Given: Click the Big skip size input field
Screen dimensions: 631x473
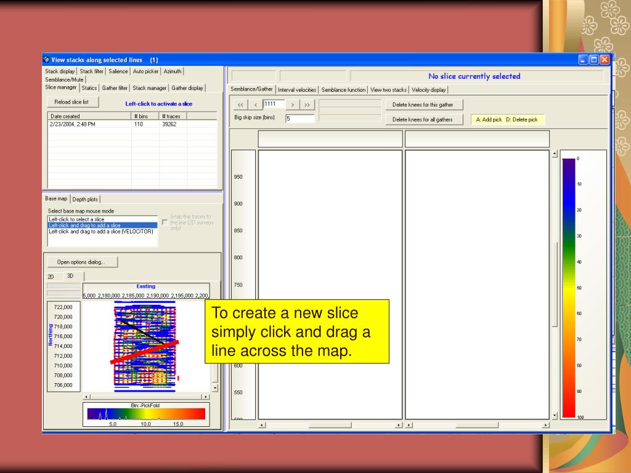Looking at the screenshot, I should [x=300, y=119].
